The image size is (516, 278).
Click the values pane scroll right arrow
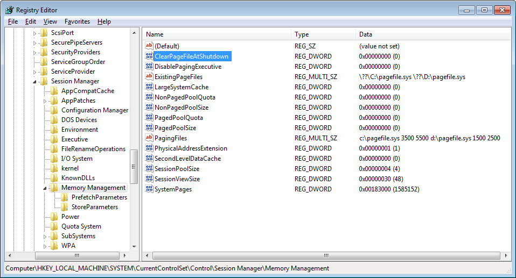coord(506,255)
